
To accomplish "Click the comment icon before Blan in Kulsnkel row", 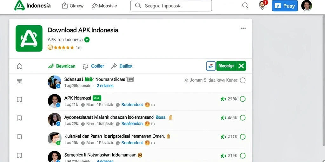I will (83, 143).
